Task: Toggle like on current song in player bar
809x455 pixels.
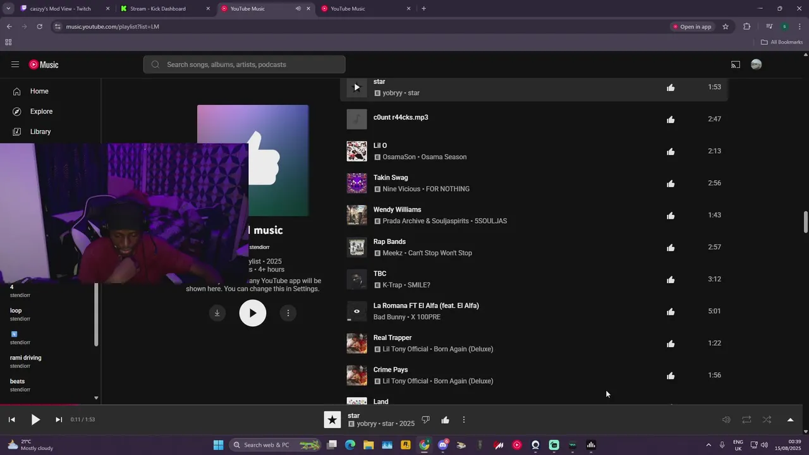Action: [445, 420]
